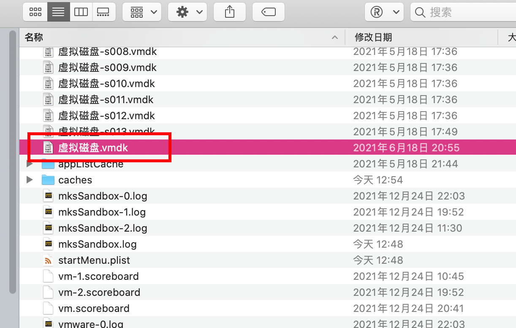Screen dimensions: 516x328
Task: Switch to gallery view mode
Action: click(103, 12)
